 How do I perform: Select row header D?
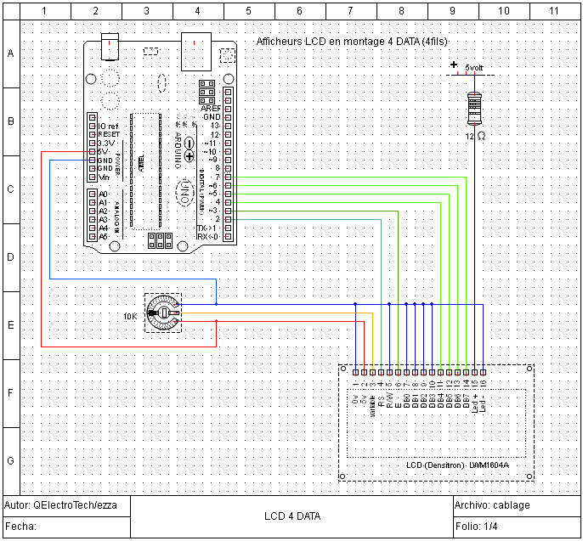point(11,257)
